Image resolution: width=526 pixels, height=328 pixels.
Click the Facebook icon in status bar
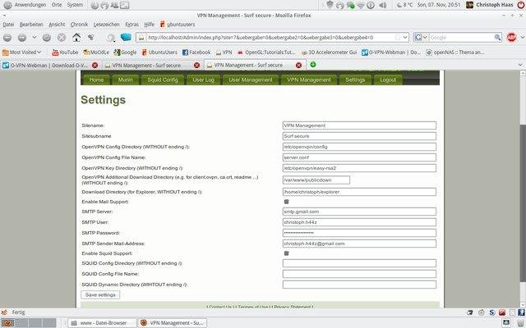pos(522,312)
